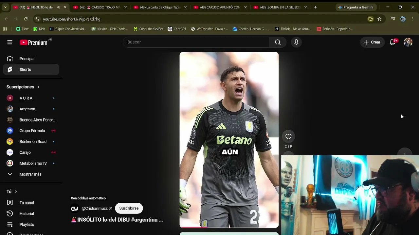This screenshot has width=419, height=235.
Task: Open the Clipzi bookmark
Action: [68, 29]
